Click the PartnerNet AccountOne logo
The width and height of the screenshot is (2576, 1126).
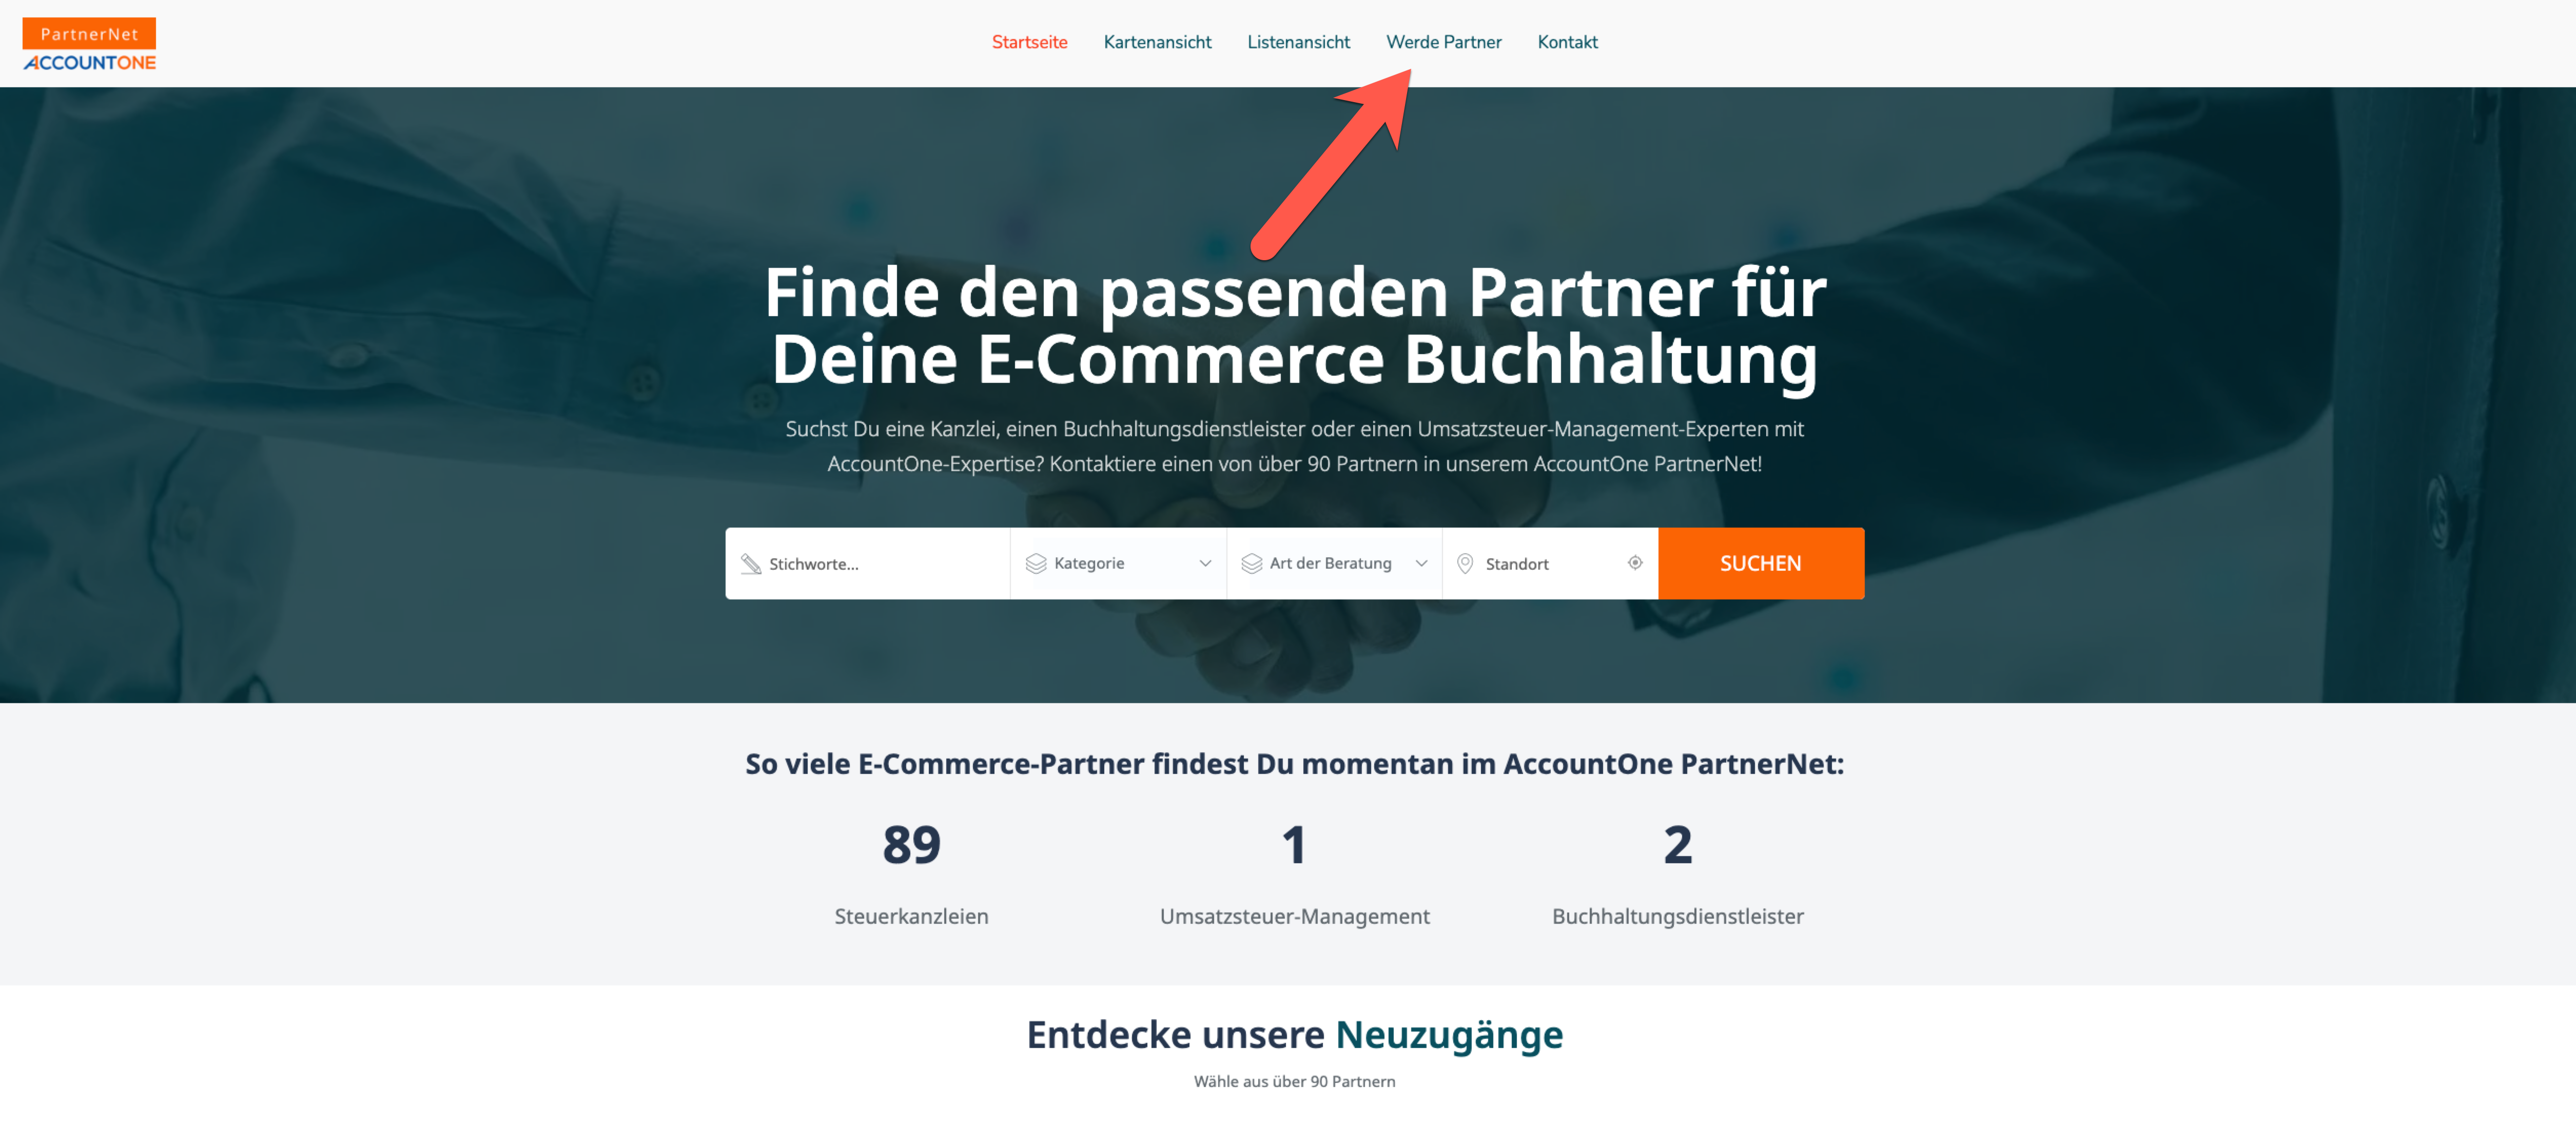point(89,44)
